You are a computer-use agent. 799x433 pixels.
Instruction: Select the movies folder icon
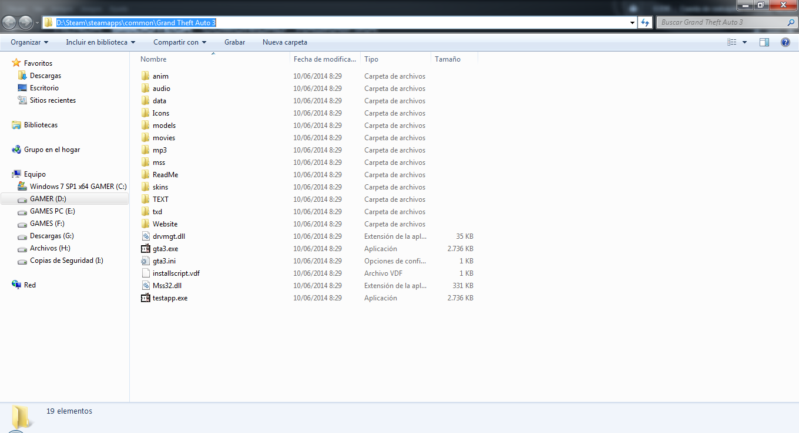[x=146, y=138]
